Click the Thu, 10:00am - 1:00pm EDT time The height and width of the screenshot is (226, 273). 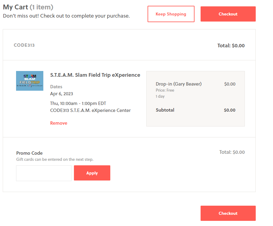click(78, 103)
